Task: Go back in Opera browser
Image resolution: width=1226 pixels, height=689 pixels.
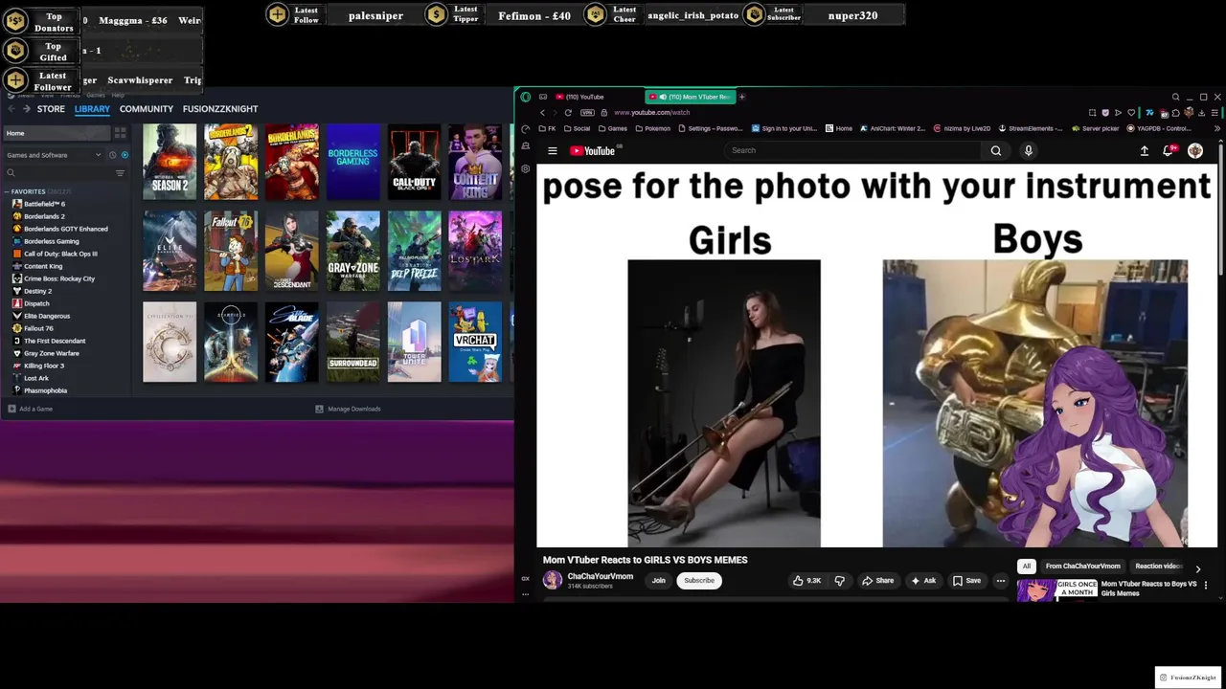Action: pyautogui.click(x=542, y=112)
